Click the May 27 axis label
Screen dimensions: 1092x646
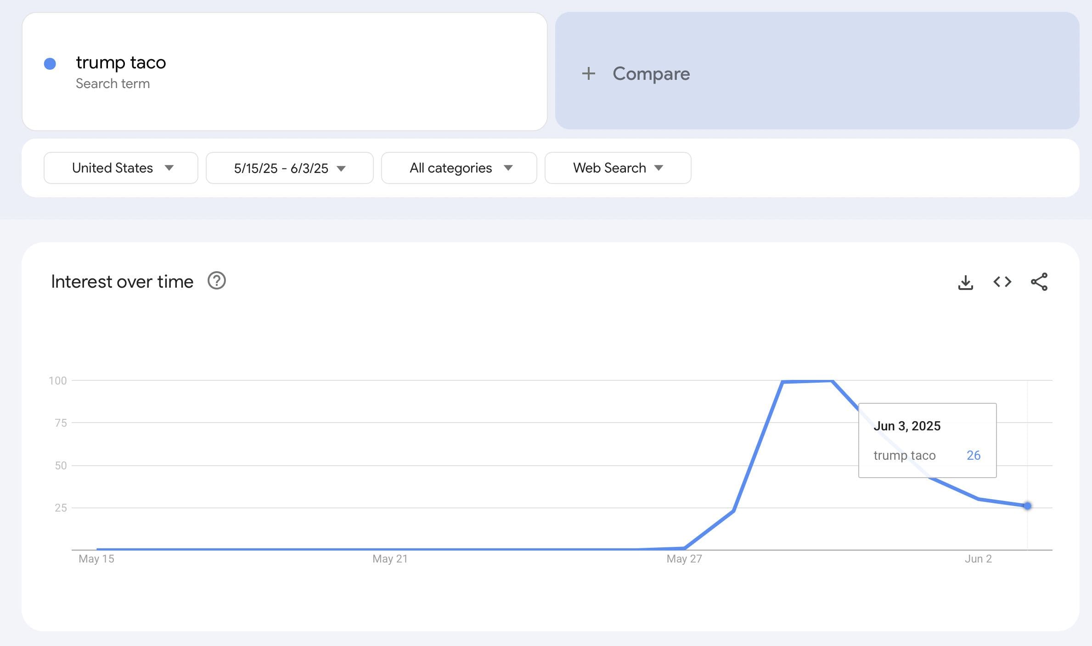coord(684,559)
